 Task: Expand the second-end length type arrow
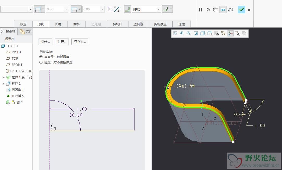click(x=79, y=9)
